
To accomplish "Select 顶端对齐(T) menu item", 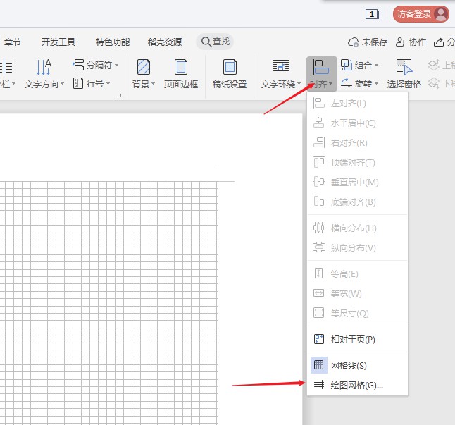I will 358,163.
